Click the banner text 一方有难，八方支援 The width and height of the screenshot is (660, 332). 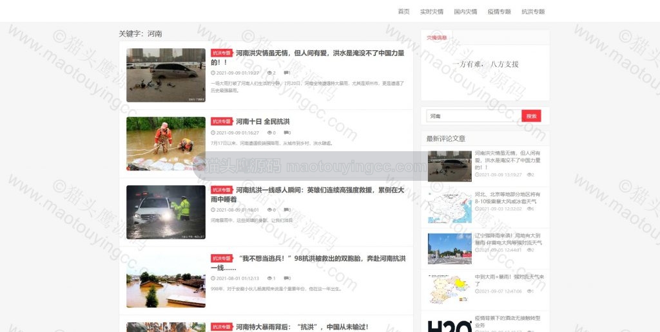coord(485,64)
